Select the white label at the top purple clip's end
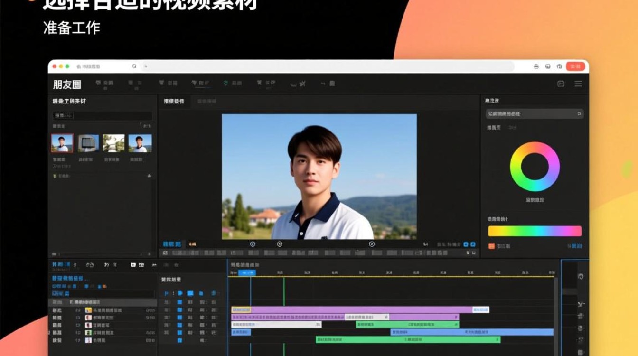Viewport: 638px width, 356px height. (480, 309)
